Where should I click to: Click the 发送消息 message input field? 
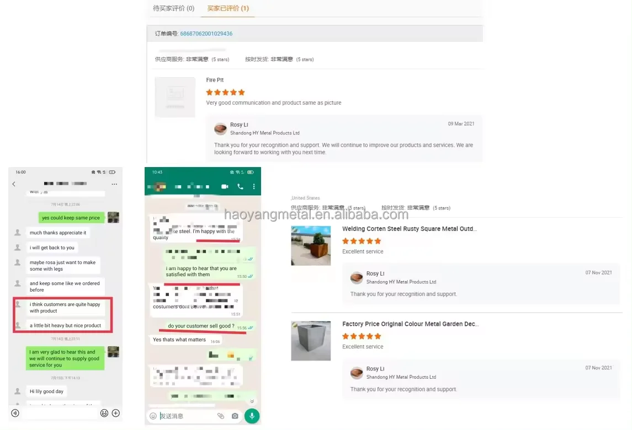pyautogui.click(x=186, y=416)
